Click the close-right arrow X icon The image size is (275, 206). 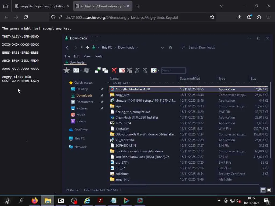(145, 71)
